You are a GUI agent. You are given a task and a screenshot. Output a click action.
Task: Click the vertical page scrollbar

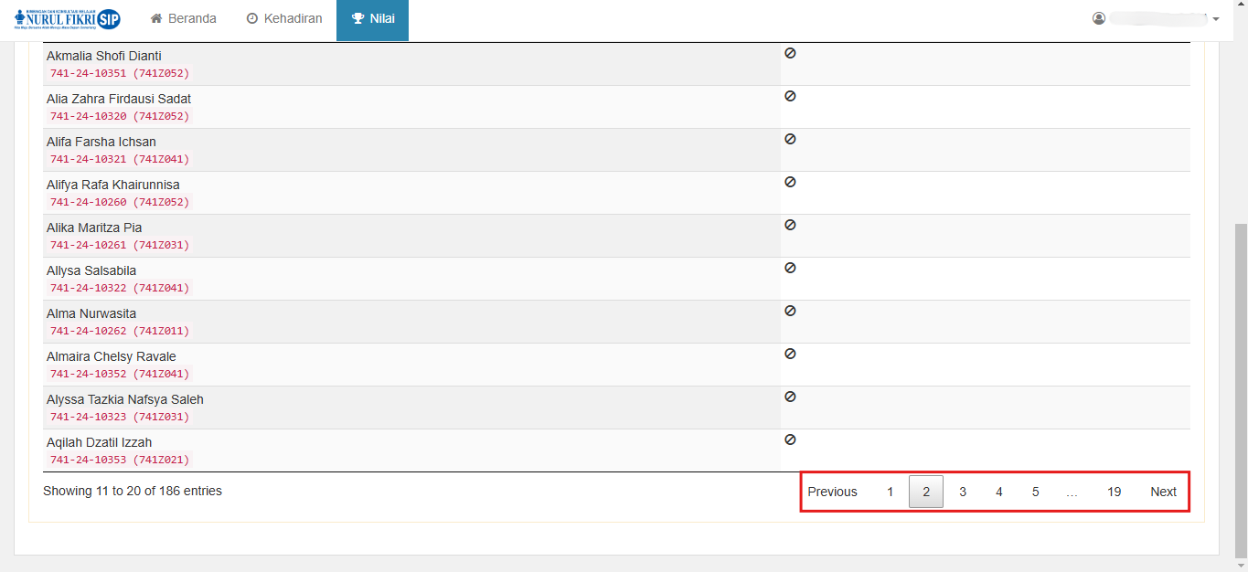tap(1241, 384)
